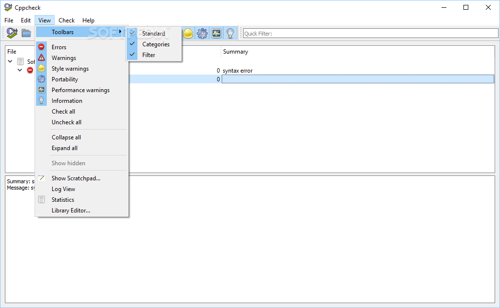The width and height of the screenshot is (500, 308).
Task: Open the Help menu
Action: pos(88,20)
